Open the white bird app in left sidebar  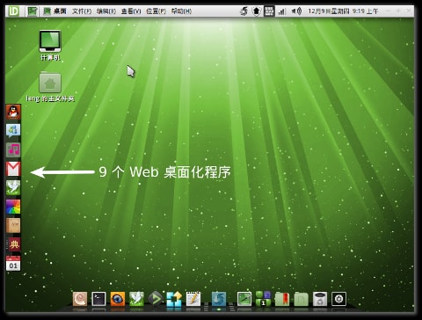(x=13, y=188)
